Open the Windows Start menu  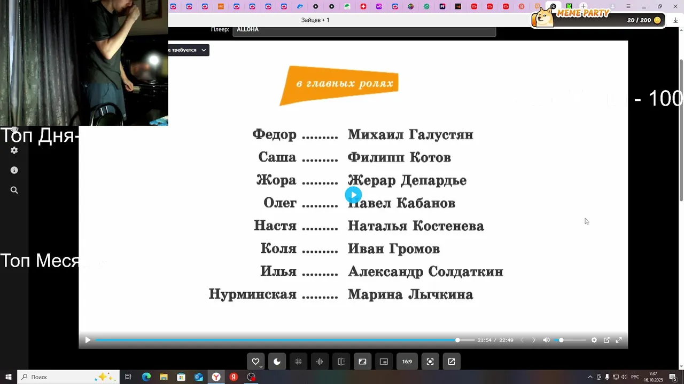[9, 377]
